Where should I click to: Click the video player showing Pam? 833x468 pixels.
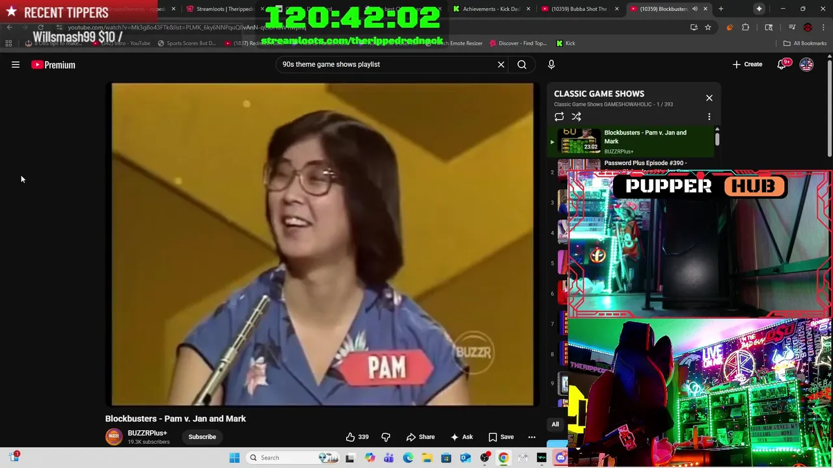coord(322,244)
